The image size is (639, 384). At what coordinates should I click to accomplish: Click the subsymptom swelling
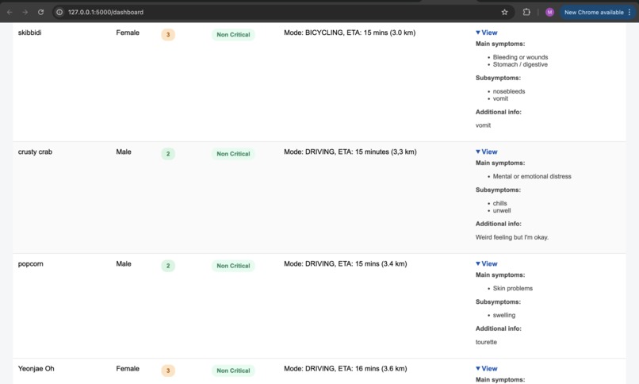click(504, 315)
